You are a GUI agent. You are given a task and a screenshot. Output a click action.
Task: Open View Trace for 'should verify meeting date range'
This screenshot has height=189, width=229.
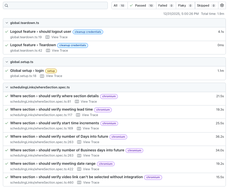click(91, 169)
